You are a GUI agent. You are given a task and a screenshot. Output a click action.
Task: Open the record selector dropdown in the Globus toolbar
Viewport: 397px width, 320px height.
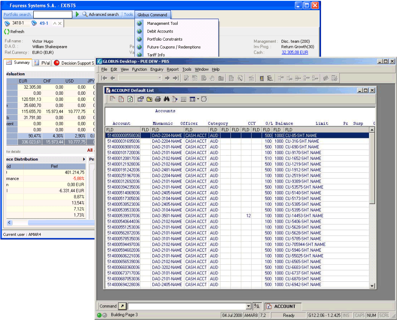click(160, 78)
